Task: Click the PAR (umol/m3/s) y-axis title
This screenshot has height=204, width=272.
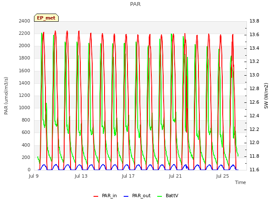Action: (x=6, y=96)
